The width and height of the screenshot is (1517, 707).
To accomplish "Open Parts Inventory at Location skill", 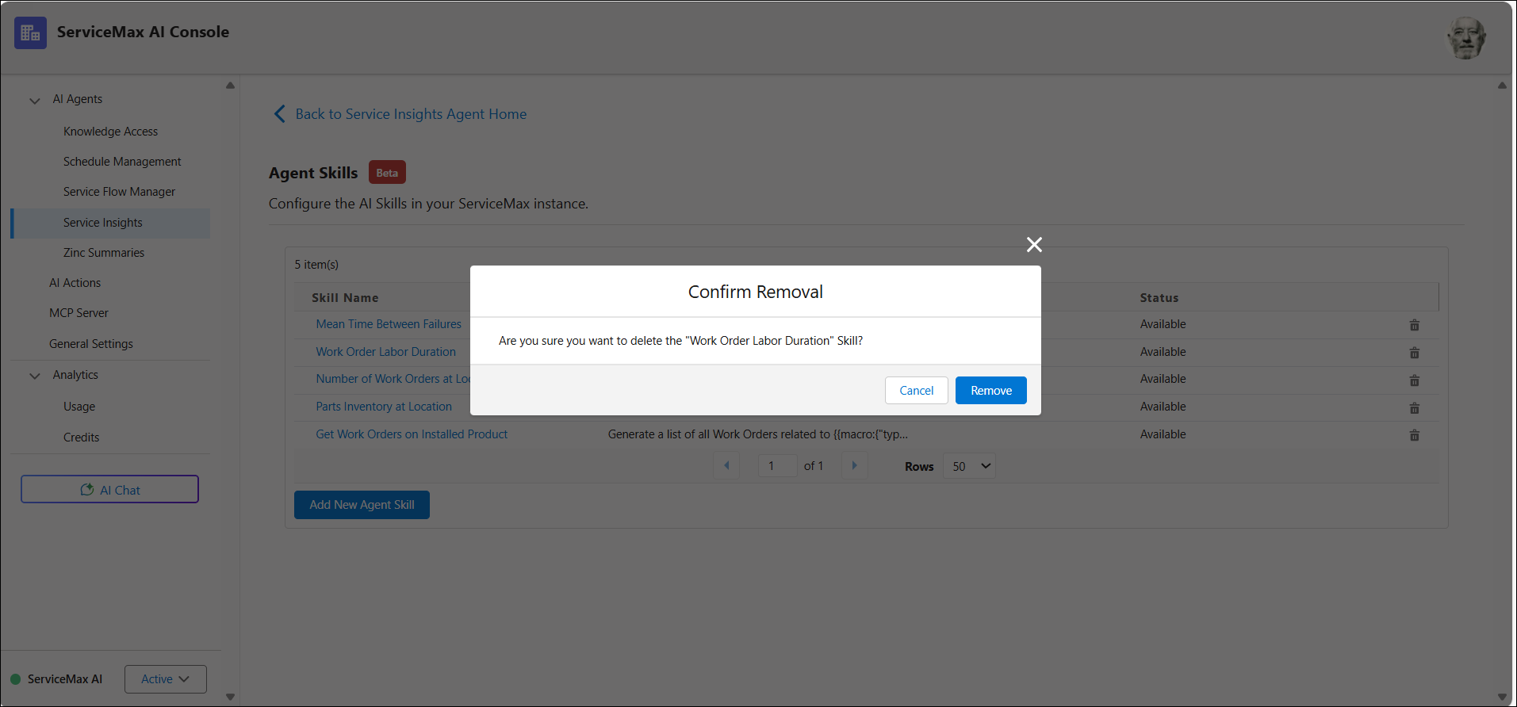I will click(384, 407).
